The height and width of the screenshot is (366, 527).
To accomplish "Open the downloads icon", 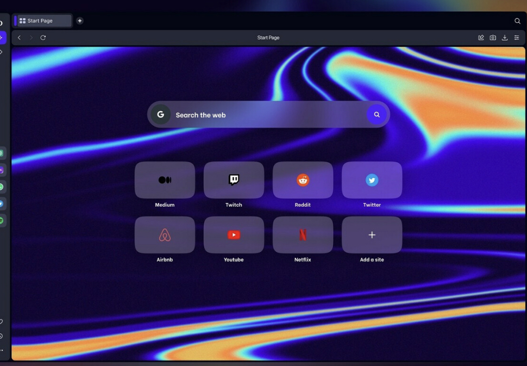I will (505, 38).
